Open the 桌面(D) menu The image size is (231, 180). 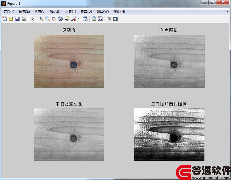(86, 11)
